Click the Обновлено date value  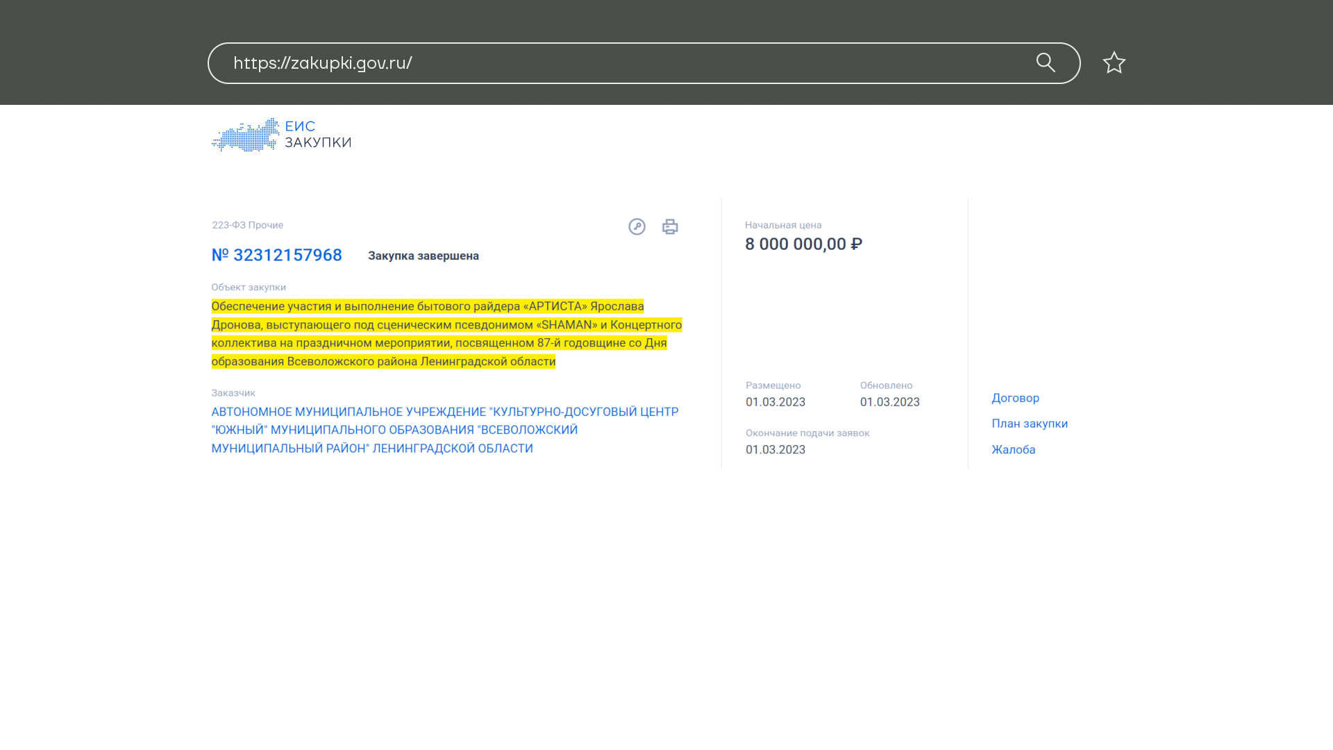tap(889, 402)
